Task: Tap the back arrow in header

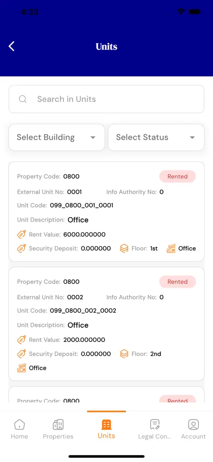Action: 12,46
